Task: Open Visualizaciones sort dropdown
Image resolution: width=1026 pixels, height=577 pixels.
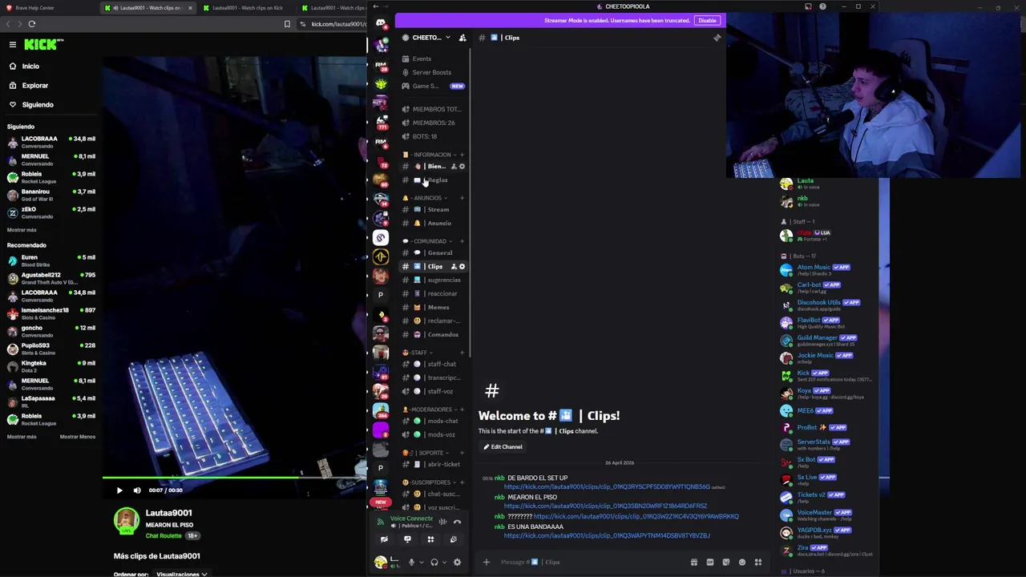Action: pos(181,574)
